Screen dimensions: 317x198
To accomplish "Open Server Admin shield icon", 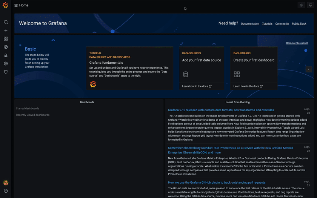I will pyautogui.click(x=6, y=72).
